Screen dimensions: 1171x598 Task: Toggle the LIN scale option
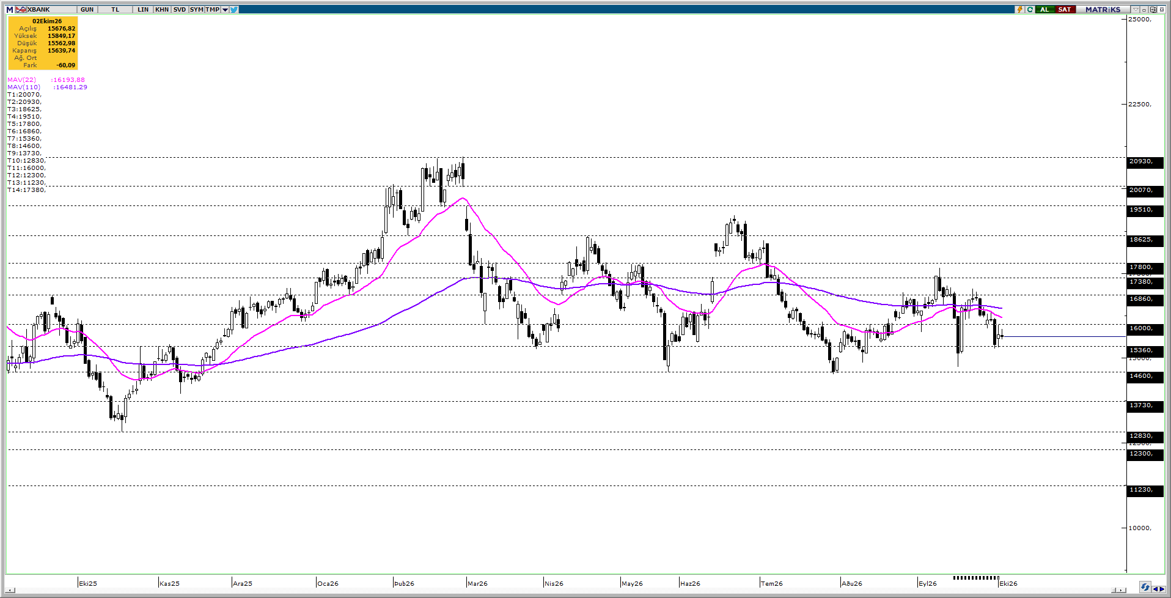point(143,10)
